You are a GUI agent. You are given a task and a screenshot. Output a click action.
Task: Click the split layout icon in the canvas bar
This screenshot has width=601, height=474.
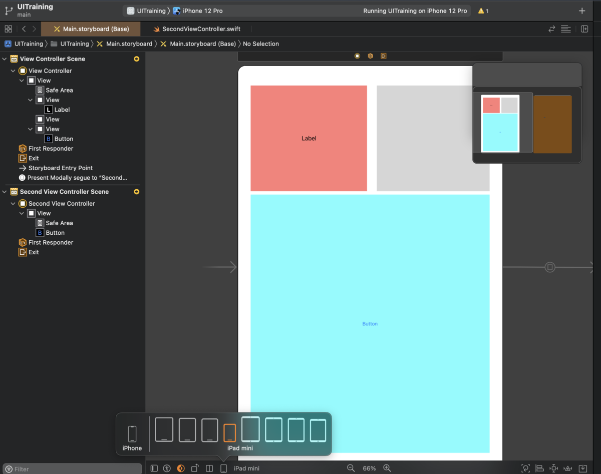(x=209, y=468)
